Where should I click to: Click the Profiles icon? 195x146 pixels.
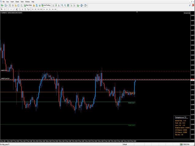(5, 5)
